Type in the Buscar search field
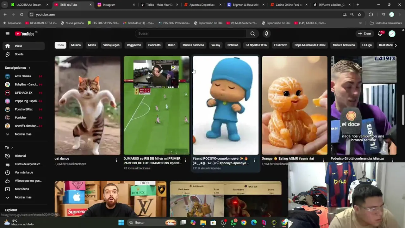This screenshot has width=405, height=228. click(190, 34)
